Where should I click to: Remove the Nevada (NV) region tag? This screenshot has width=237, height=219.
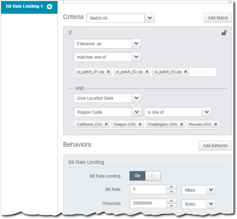click(216, 124)
